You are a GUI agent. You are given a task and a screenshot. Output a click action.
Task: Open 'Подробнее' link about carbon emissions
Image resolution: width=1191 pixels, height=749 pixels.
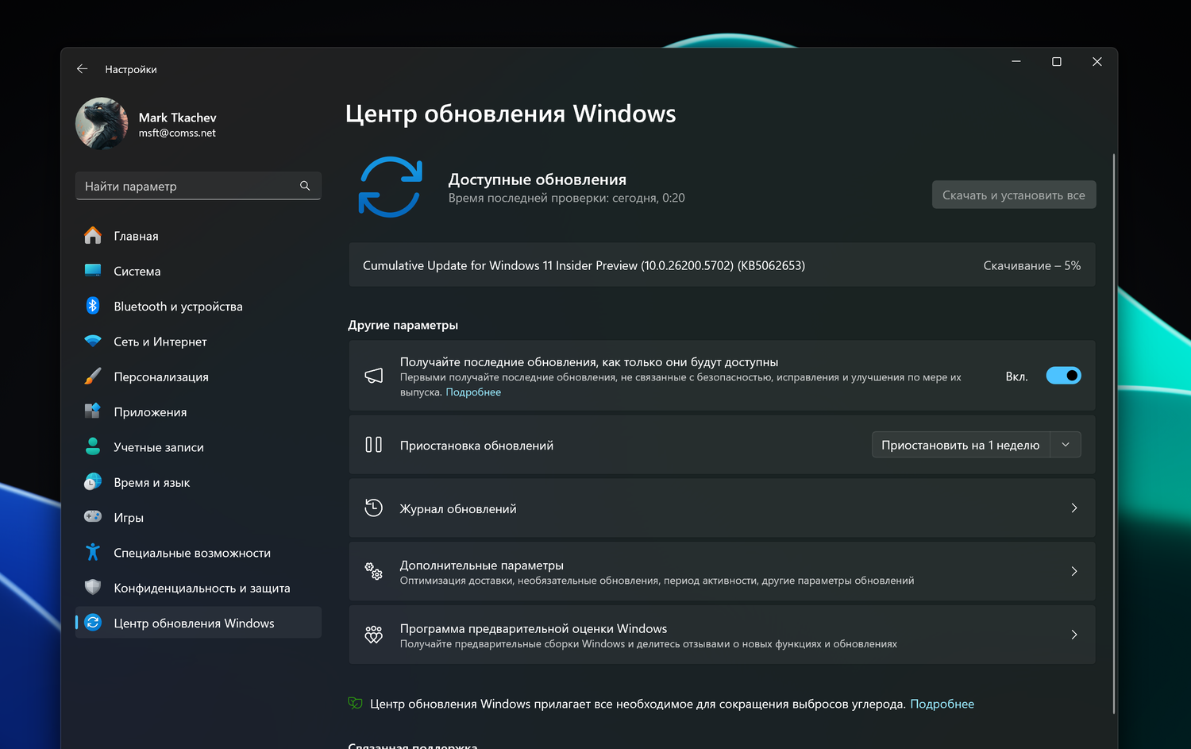[942, 704]
